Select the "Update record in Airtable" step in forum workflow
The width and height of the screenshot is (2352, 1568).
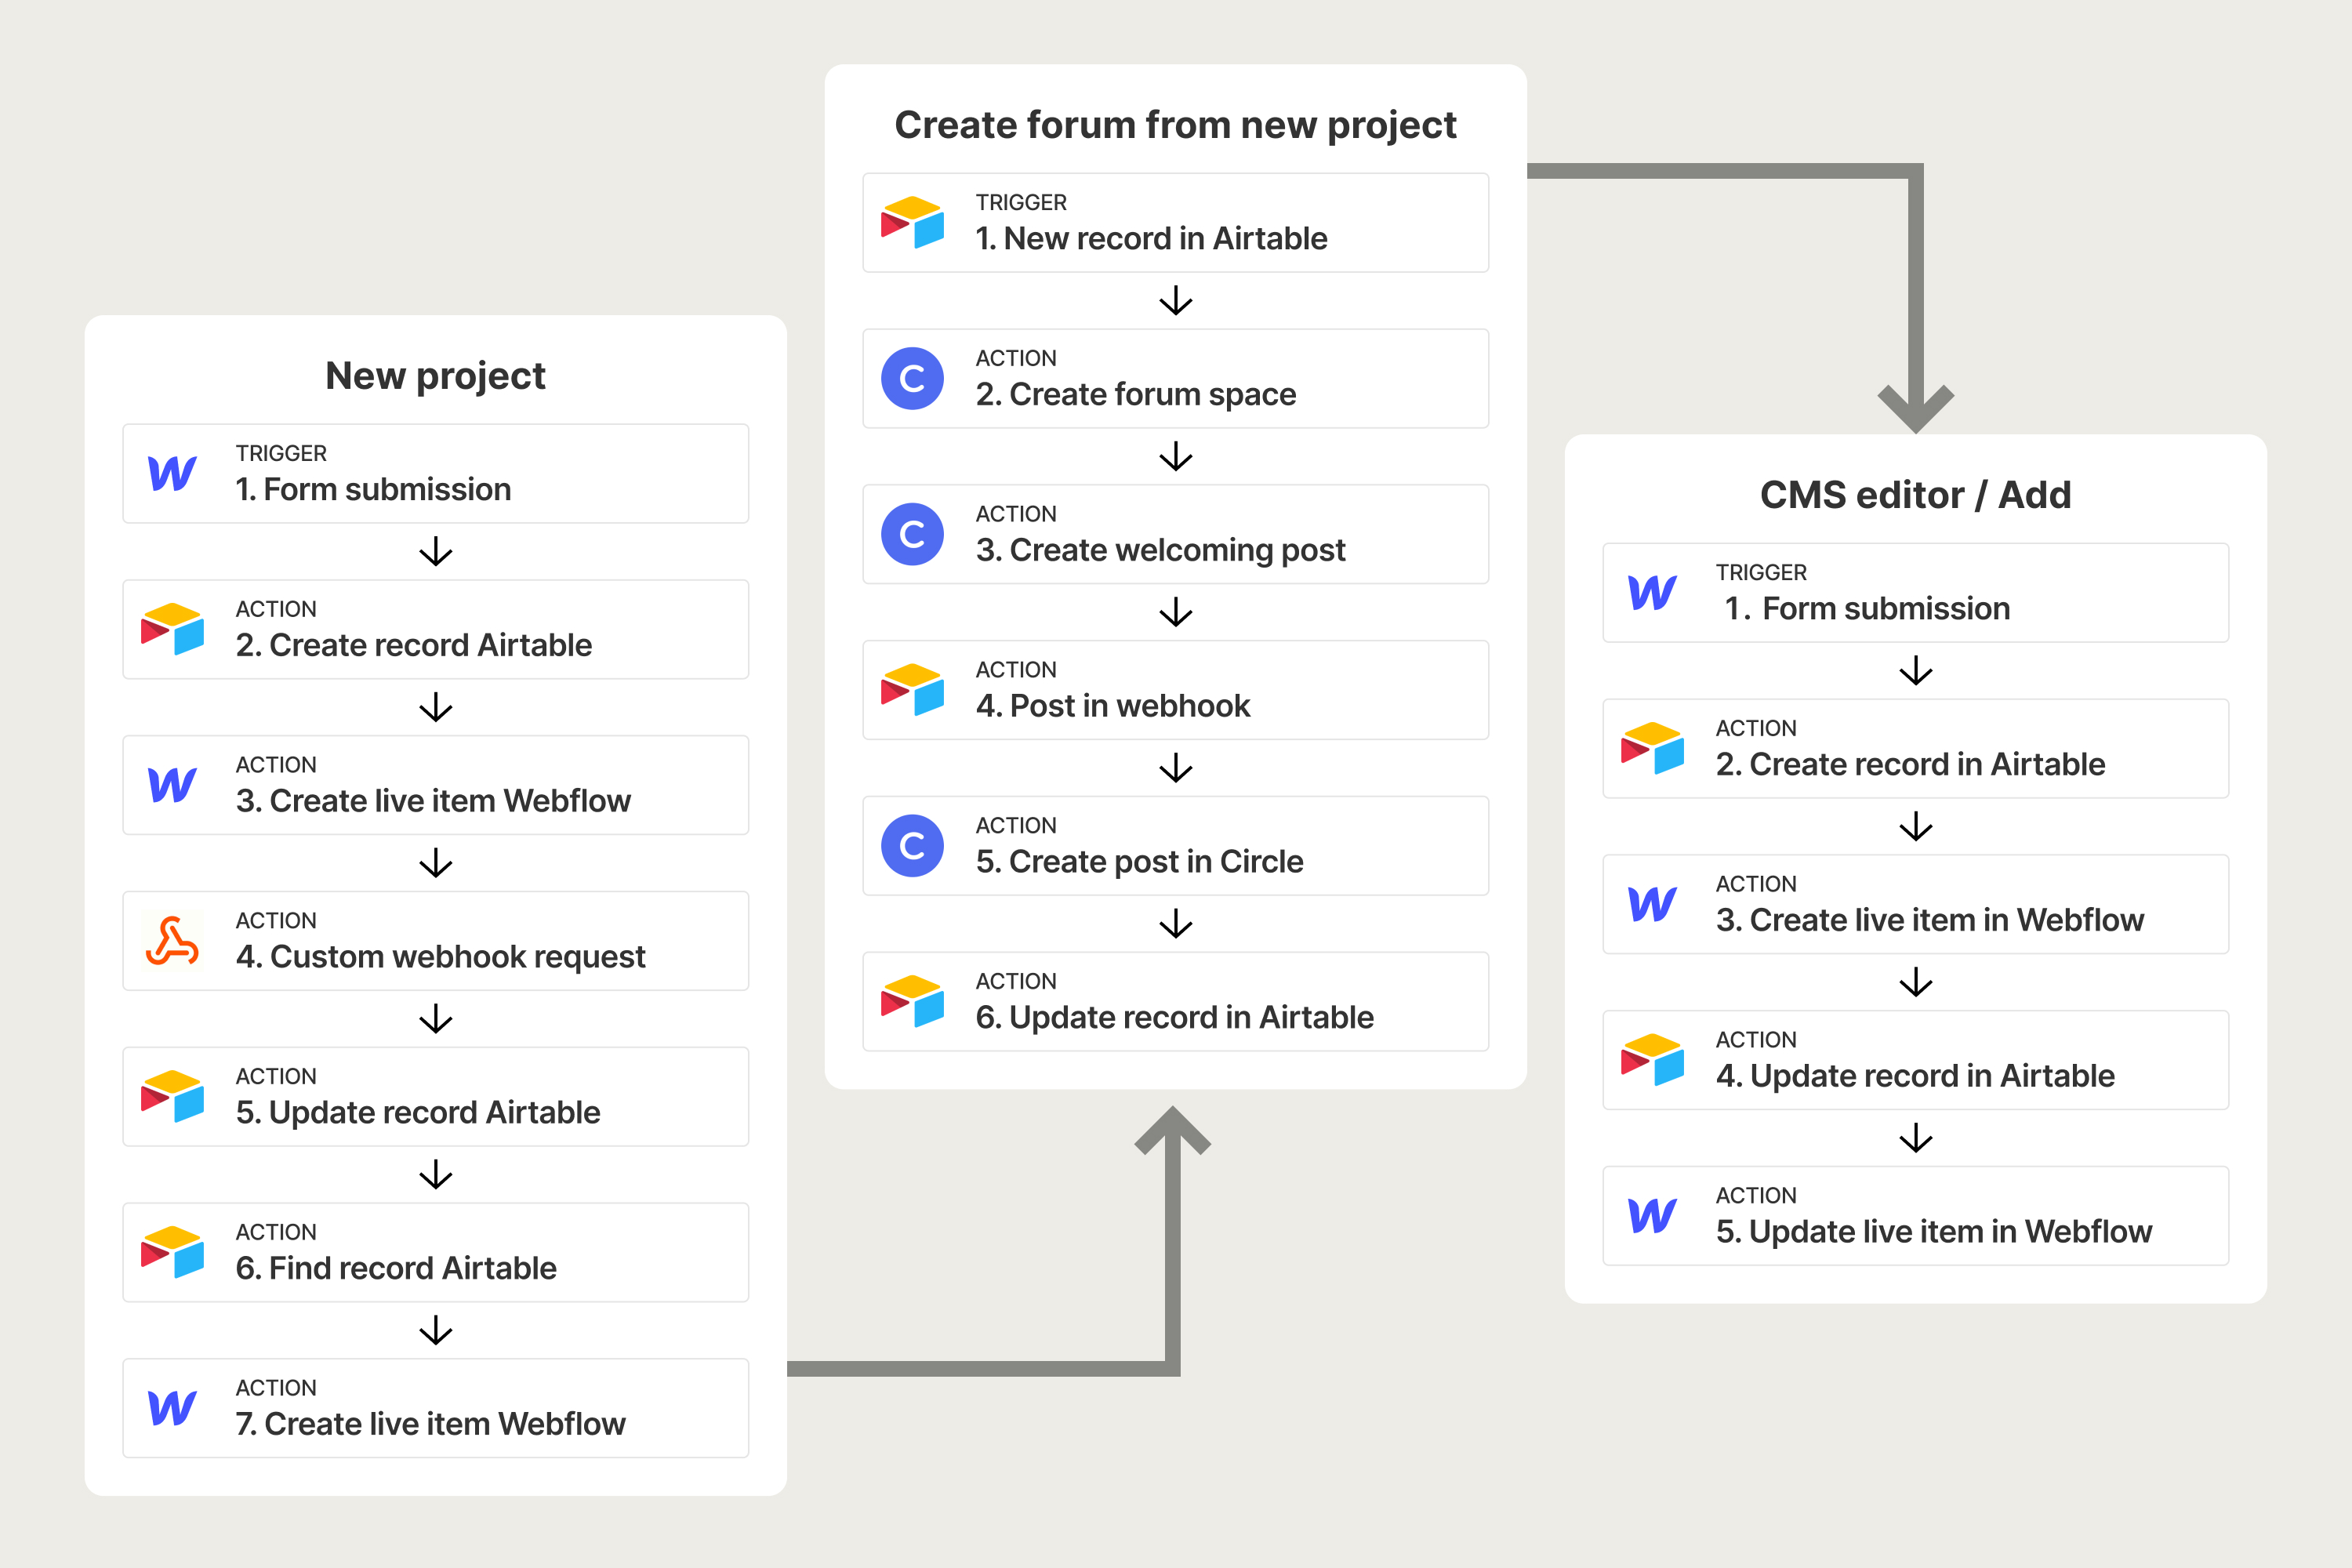pos(1175,1001)
